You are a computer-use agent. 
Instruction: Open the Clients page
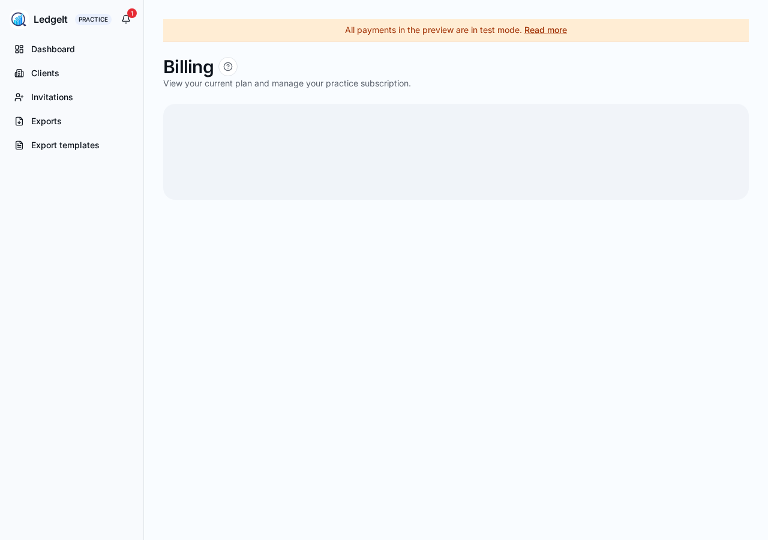(x=71, y=73)
